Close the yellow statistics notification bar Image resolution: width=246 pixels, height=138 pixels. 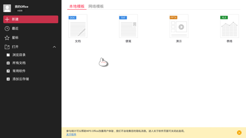coord(239,133)
